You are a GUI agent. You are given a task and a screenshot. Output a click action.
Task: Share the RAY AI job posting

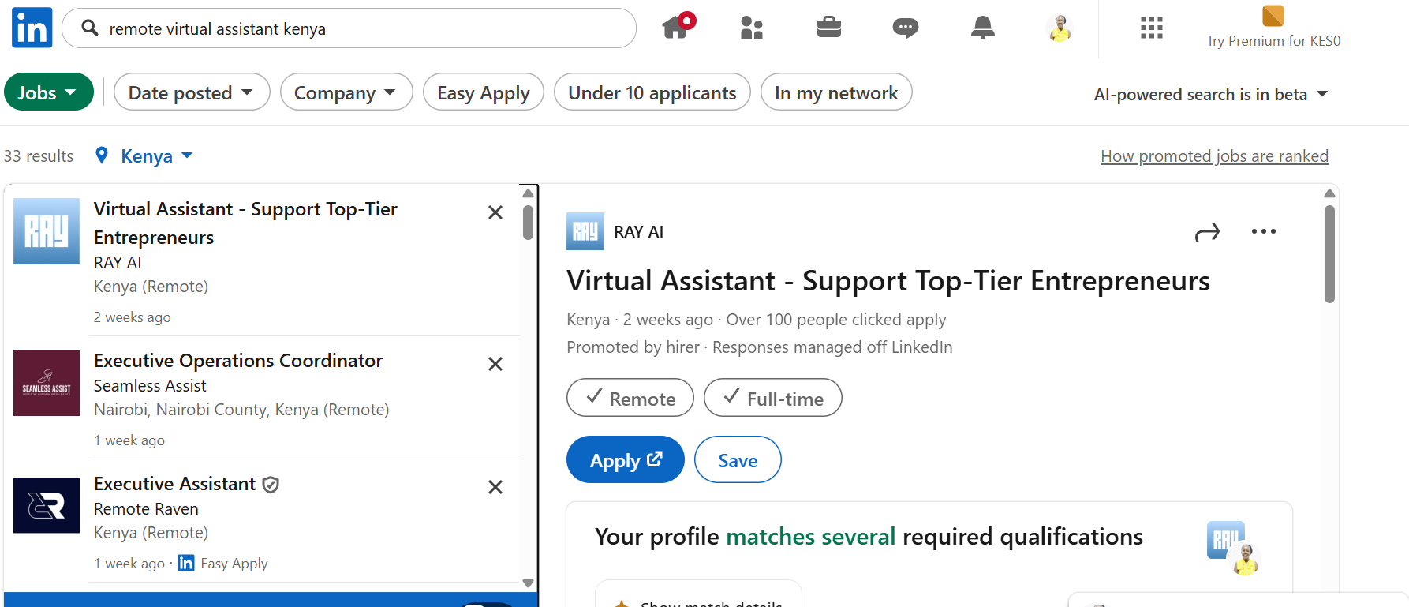pos(1207,232)
